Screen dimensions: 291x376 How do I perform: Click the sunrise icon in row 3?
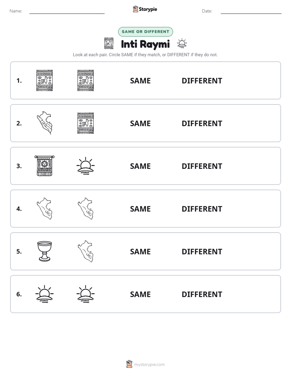86,166
